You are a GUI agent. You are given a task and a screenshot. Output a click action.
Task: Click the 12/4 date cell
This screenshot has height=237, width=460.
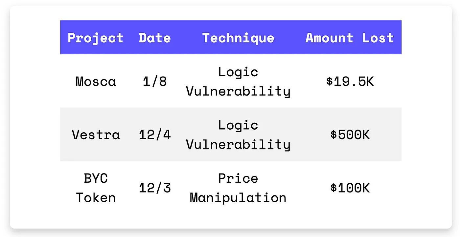155,135
